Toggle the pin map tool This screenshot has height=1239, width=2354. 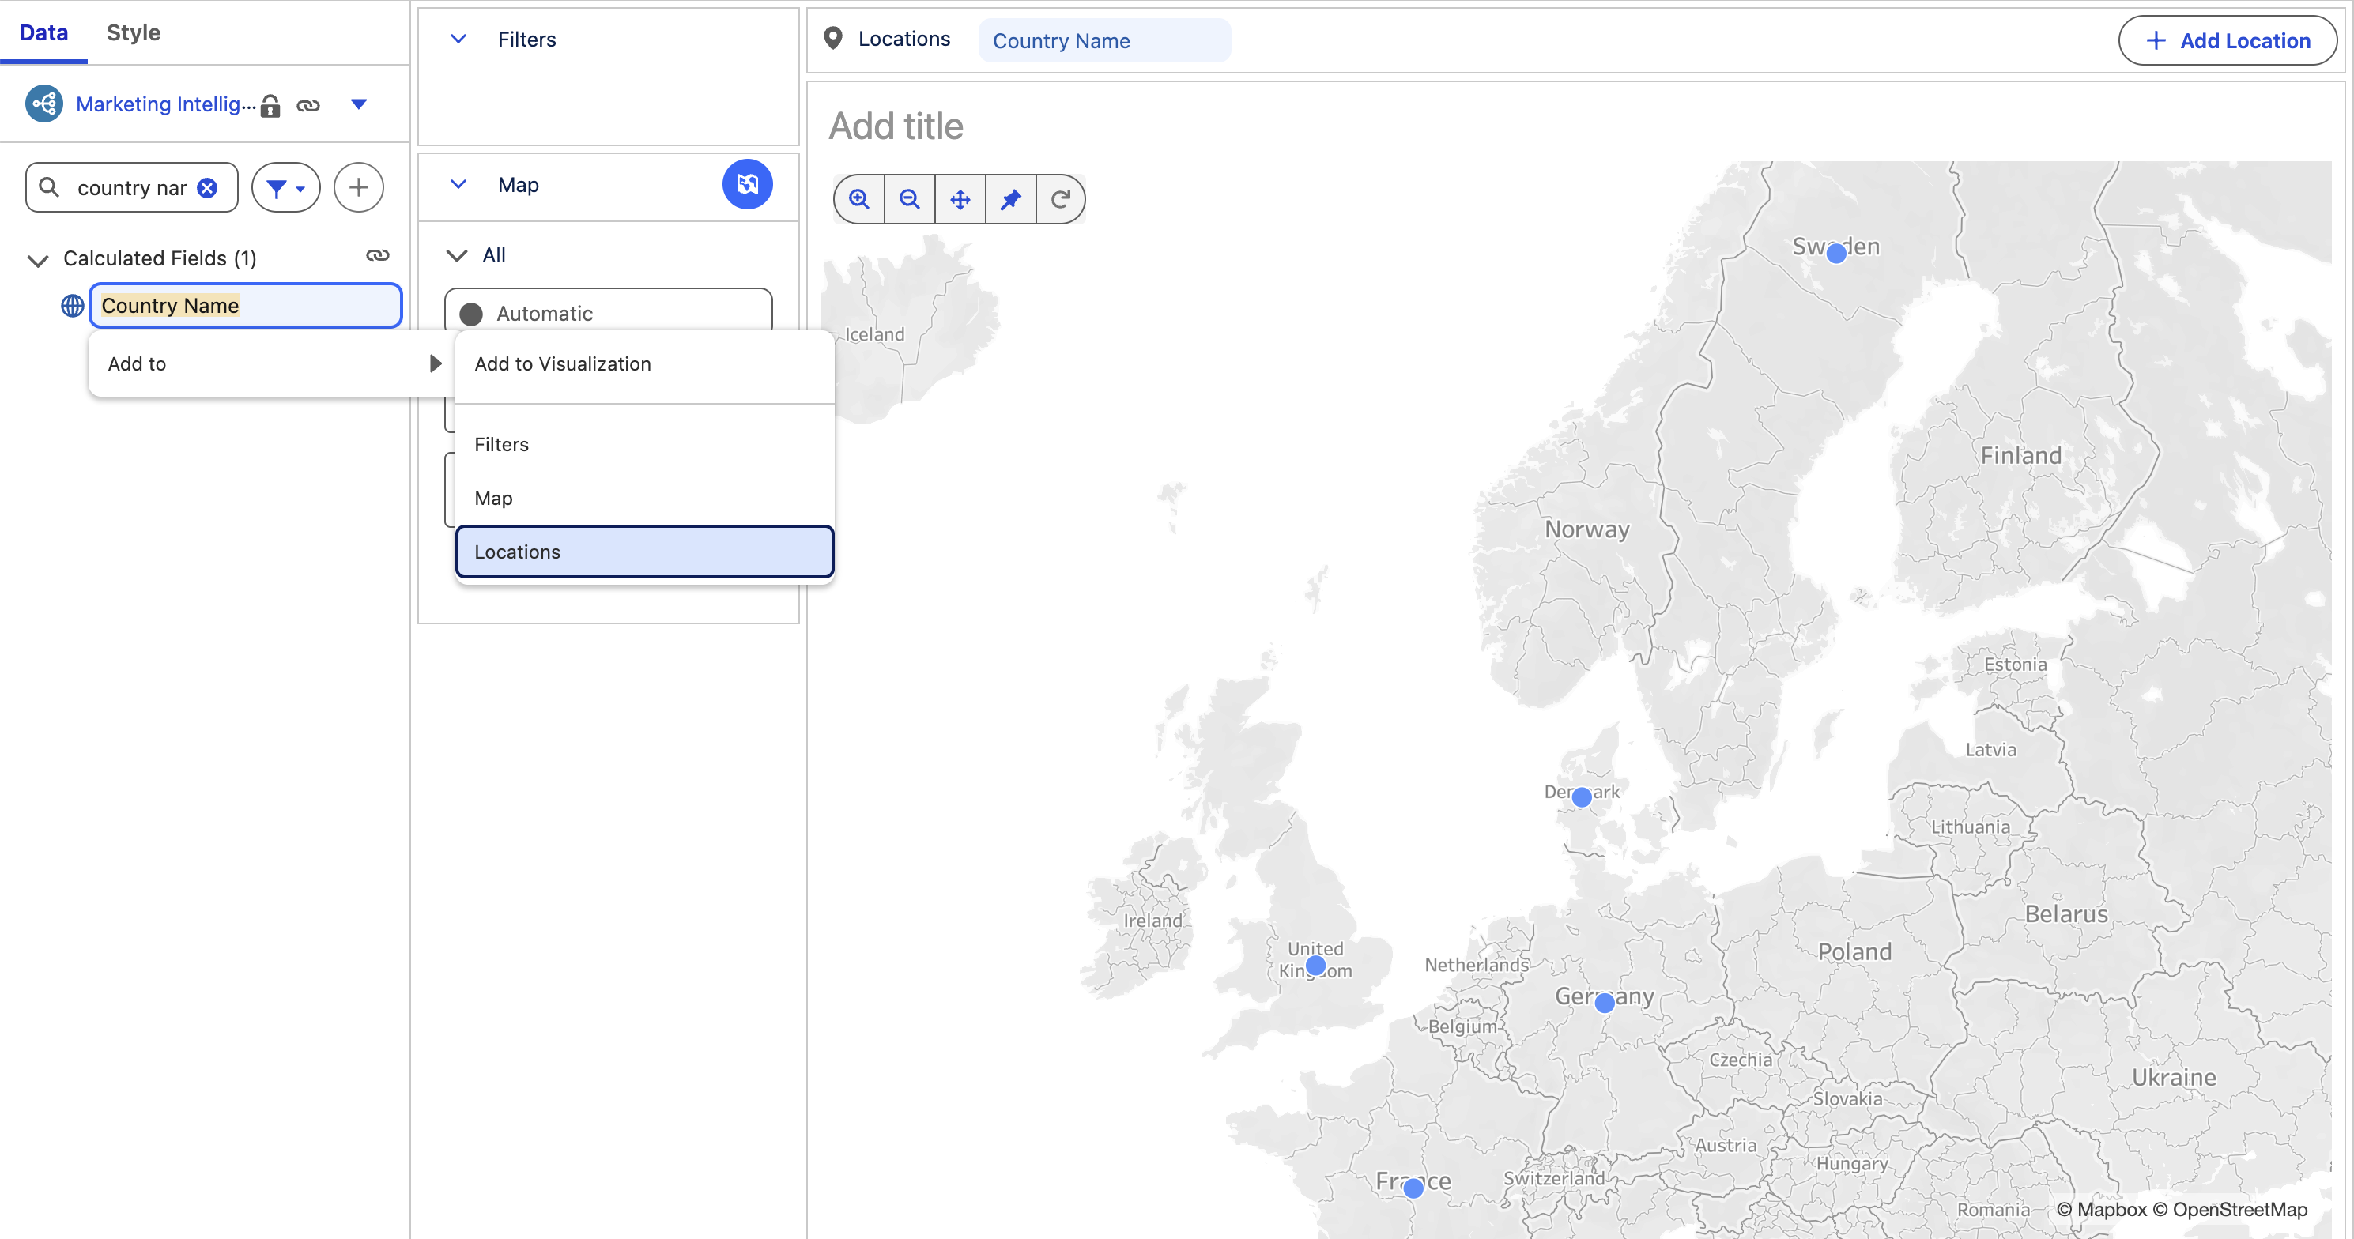click(x=1011, y=199)
